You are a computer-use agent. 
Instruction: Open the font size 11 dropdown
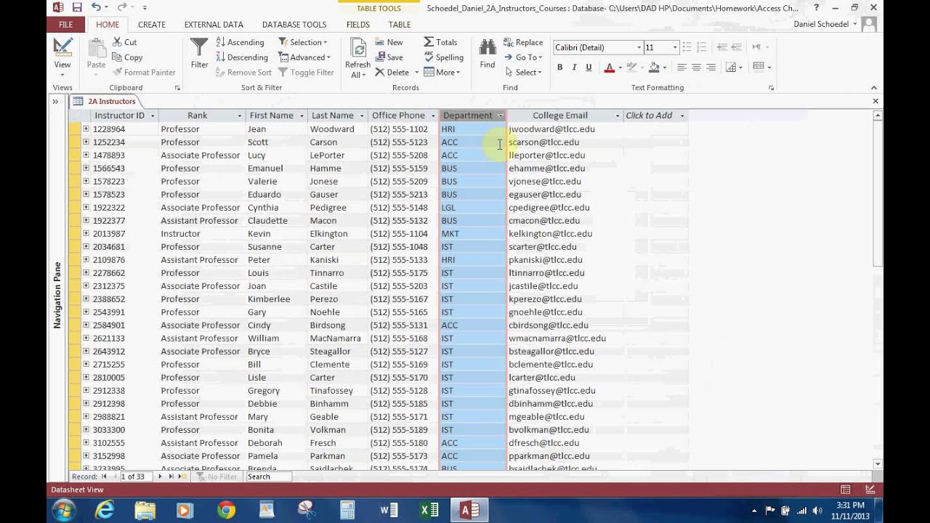pyautogui.click(x=675, y=47)
